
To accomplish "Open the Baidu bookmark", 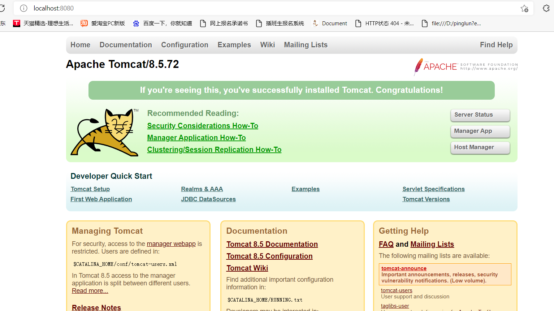I will click(163, 23).
